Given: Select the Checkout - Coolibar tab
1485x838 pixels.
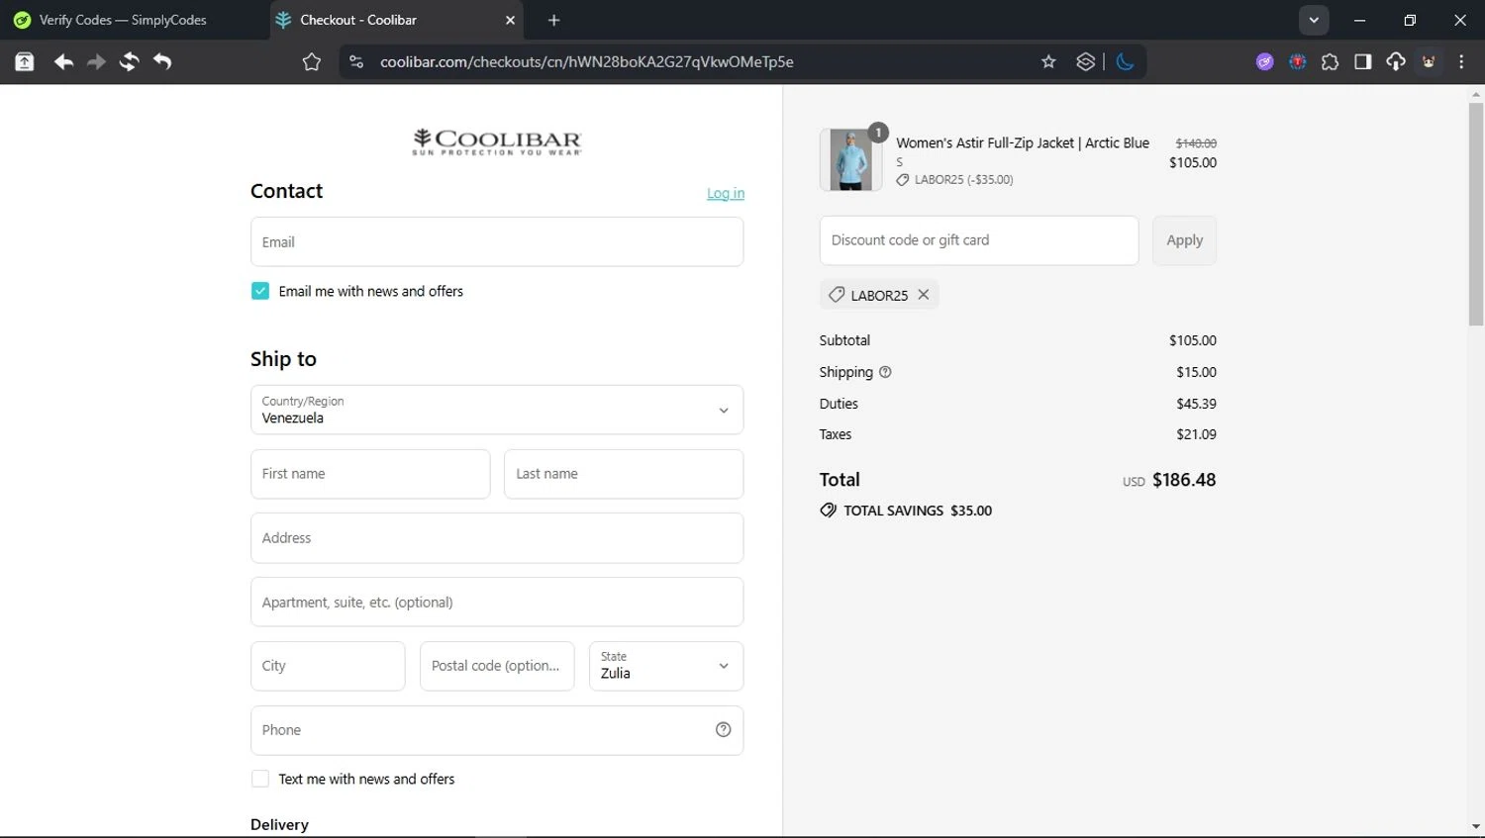Looking at the screenshot, I should [x=396, y=20].
